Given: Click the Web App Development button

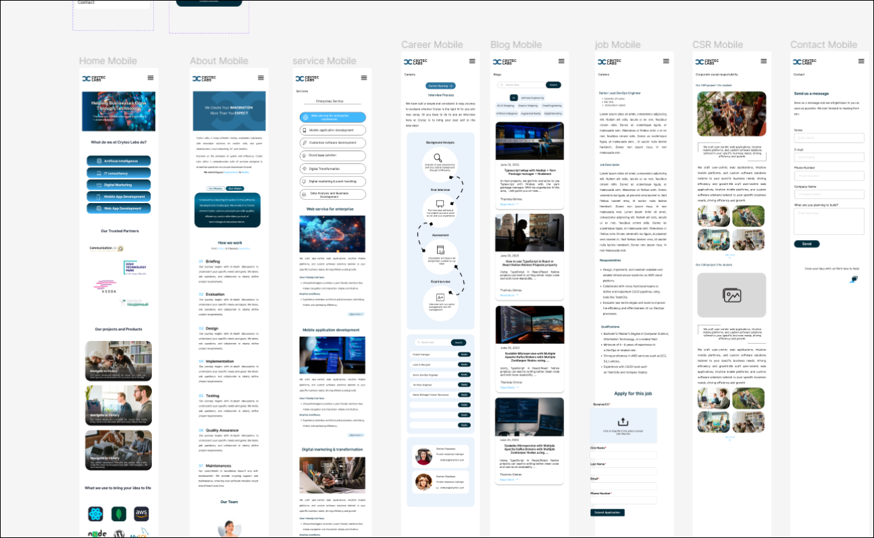Looking at the screenshot, I should [x=118, y=208].
